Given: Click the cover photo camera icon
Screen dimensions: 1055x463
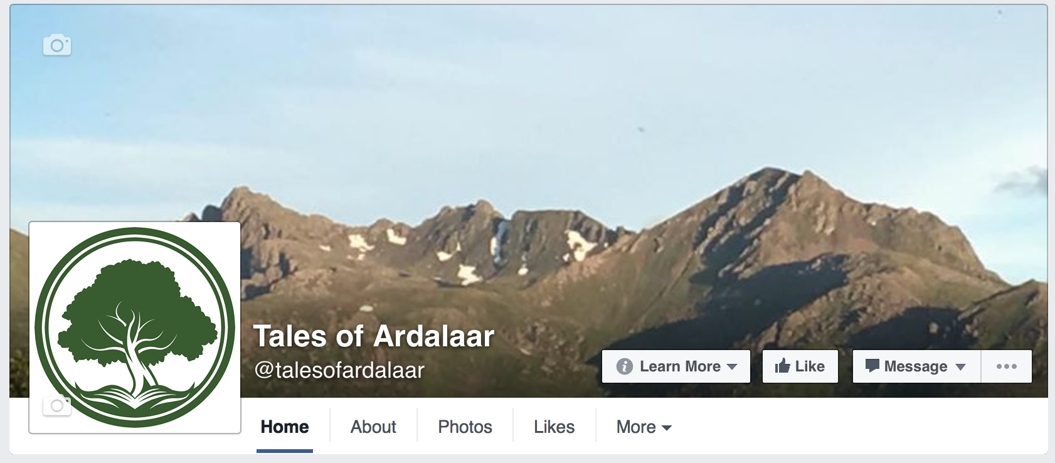Looking at the screenshot, I should coord(57,45).
